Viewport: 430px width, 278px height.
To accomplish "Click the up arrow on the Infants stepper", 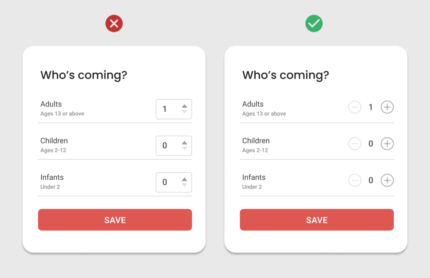I will [184, 180].
